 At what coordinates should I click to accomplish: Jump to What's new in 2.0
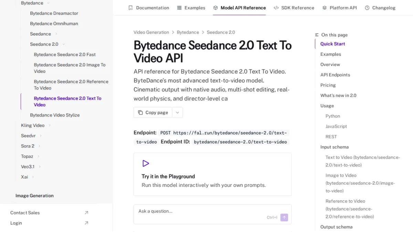point(338,96)
